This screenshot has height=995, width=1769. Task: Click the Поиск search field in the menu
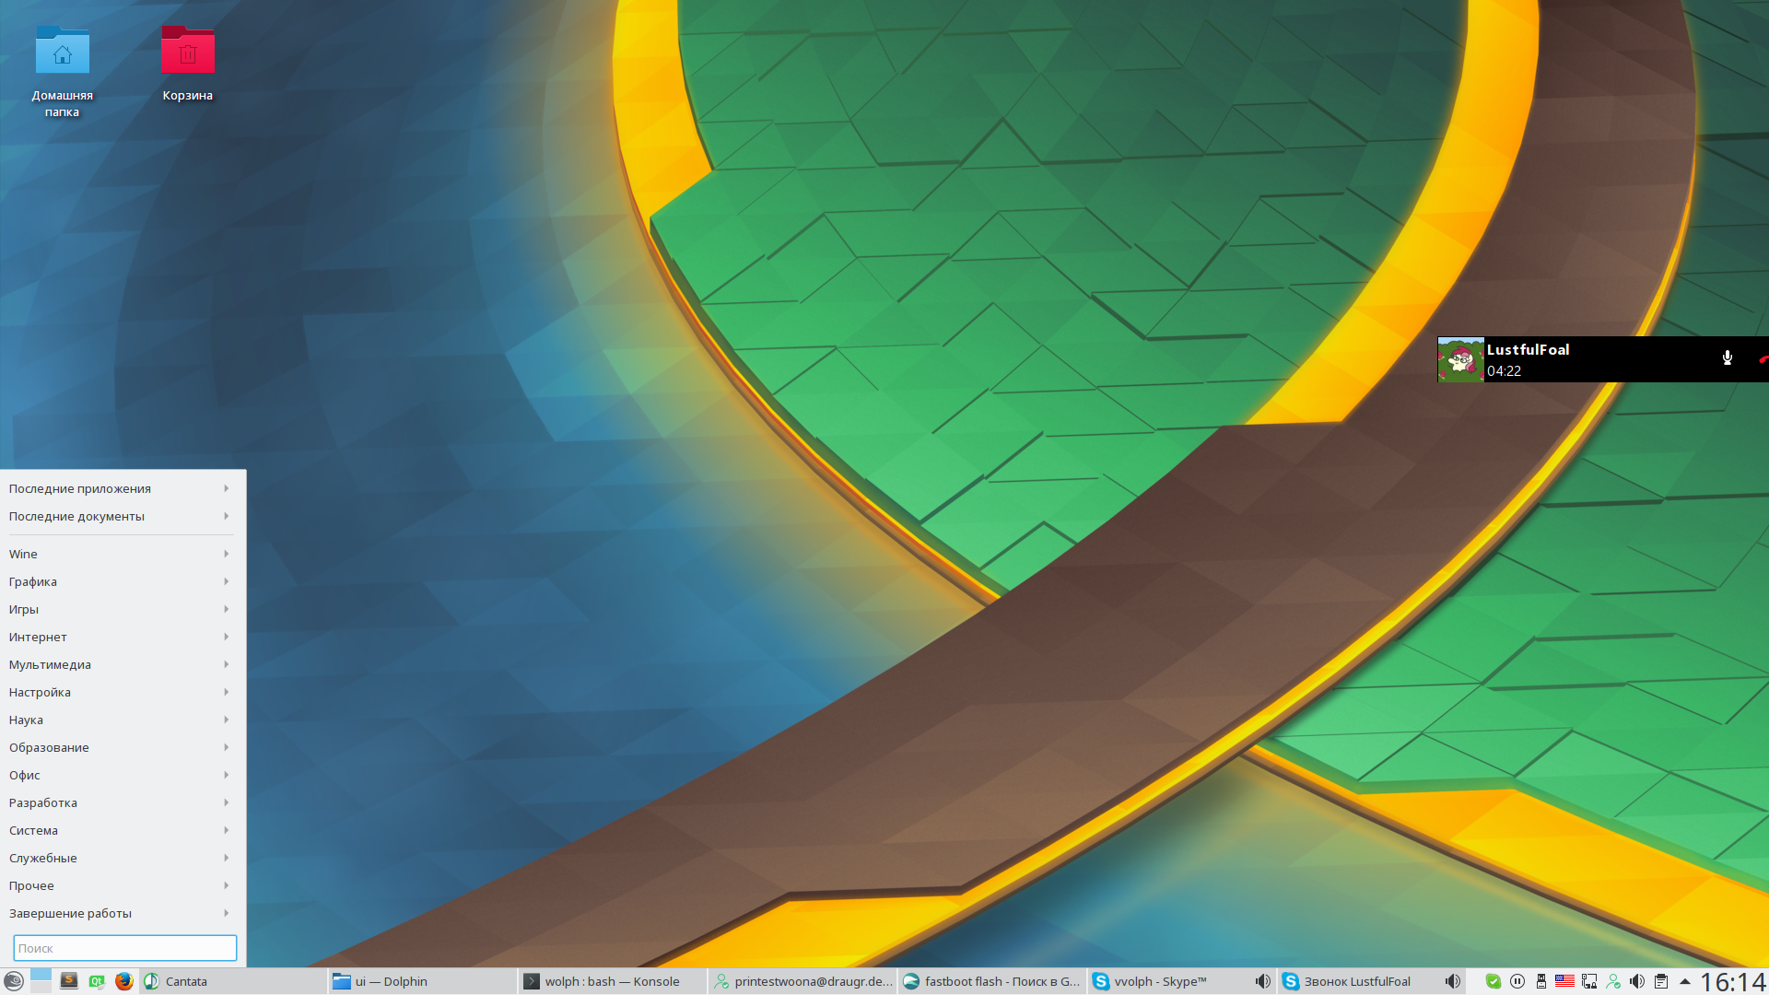(125, 948)
